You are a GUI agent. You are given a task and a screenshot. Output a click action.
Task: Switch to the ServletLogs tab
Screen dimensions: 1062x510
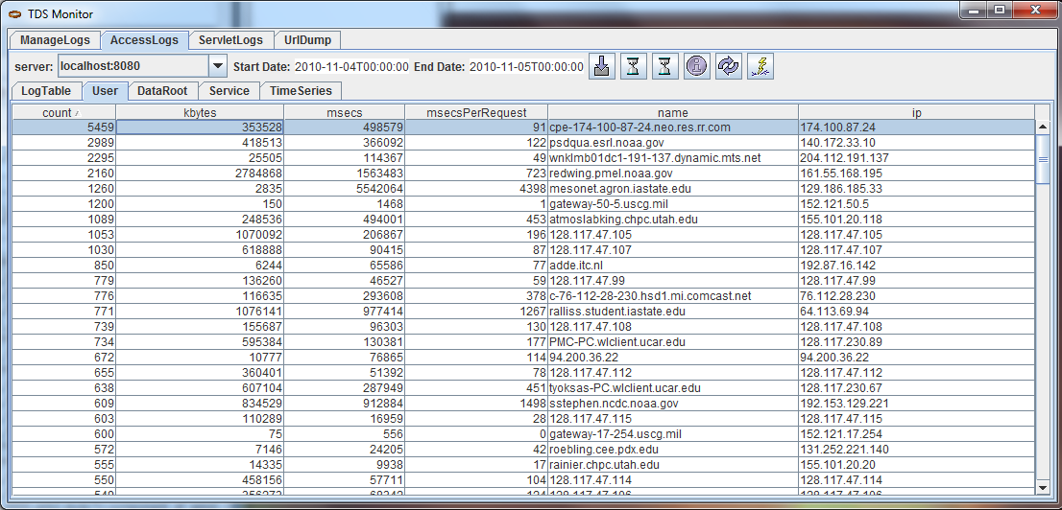tap(230, 40)
